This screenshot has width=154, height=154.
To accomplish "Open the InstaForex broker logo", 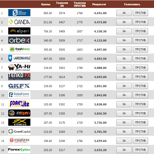I will 19,140.
